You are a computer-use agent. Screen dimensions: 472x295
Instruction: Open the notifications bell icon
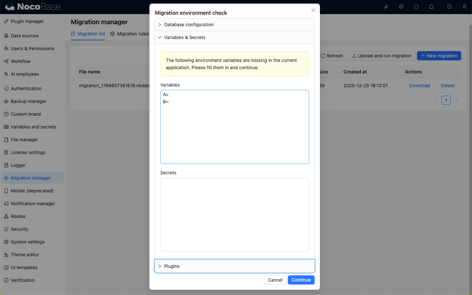431,7
